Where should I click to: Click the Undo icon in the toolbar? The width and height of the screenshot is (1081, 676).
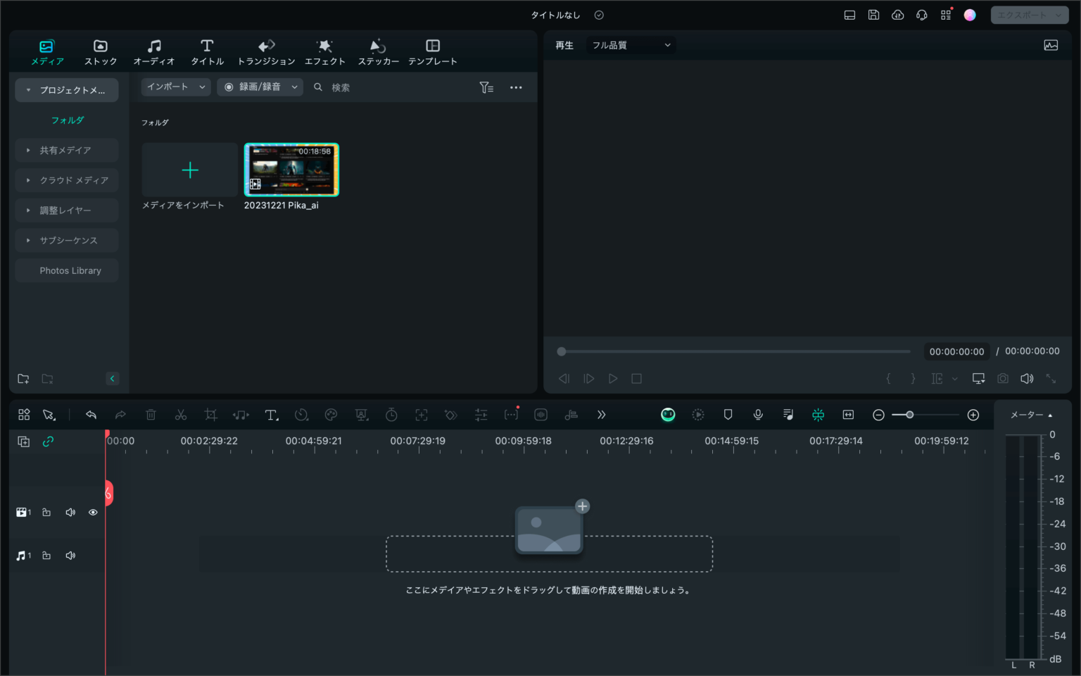coord(91,414)
